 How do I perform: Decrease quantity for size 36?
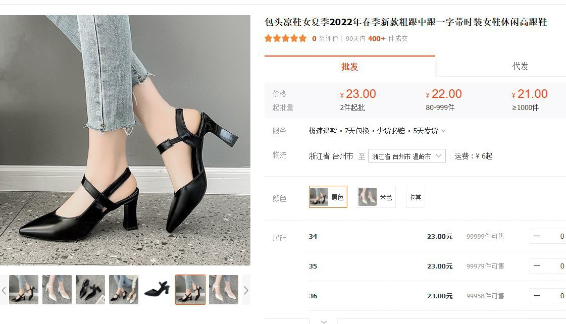[537, 296]
